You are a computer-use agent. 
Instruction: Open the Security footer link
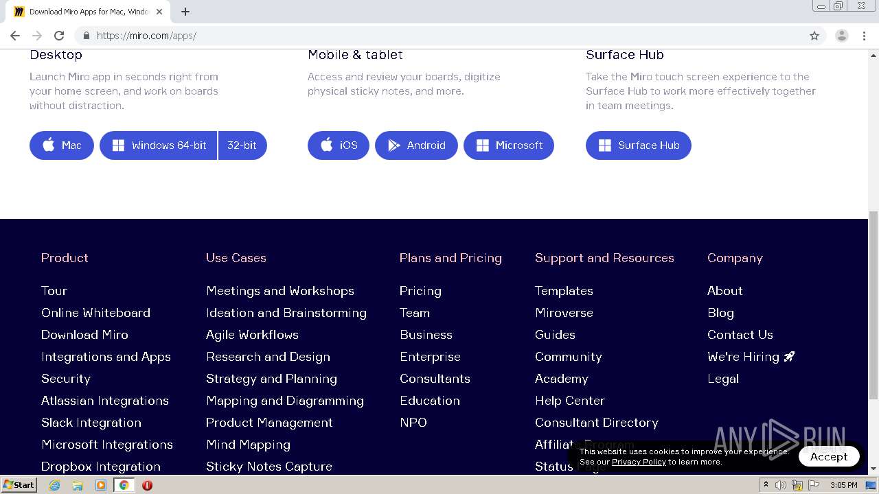tap(66, 379)
